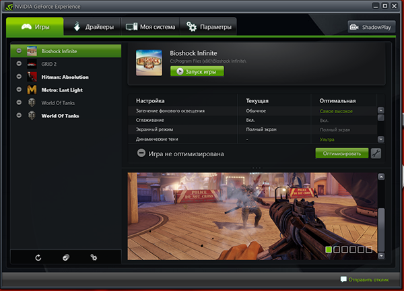Image resolution: width=404 pixels, height=291 pixels.
Task: Click the Bioshock gameplay screenshot preview
Action: [x=252, y=216]
